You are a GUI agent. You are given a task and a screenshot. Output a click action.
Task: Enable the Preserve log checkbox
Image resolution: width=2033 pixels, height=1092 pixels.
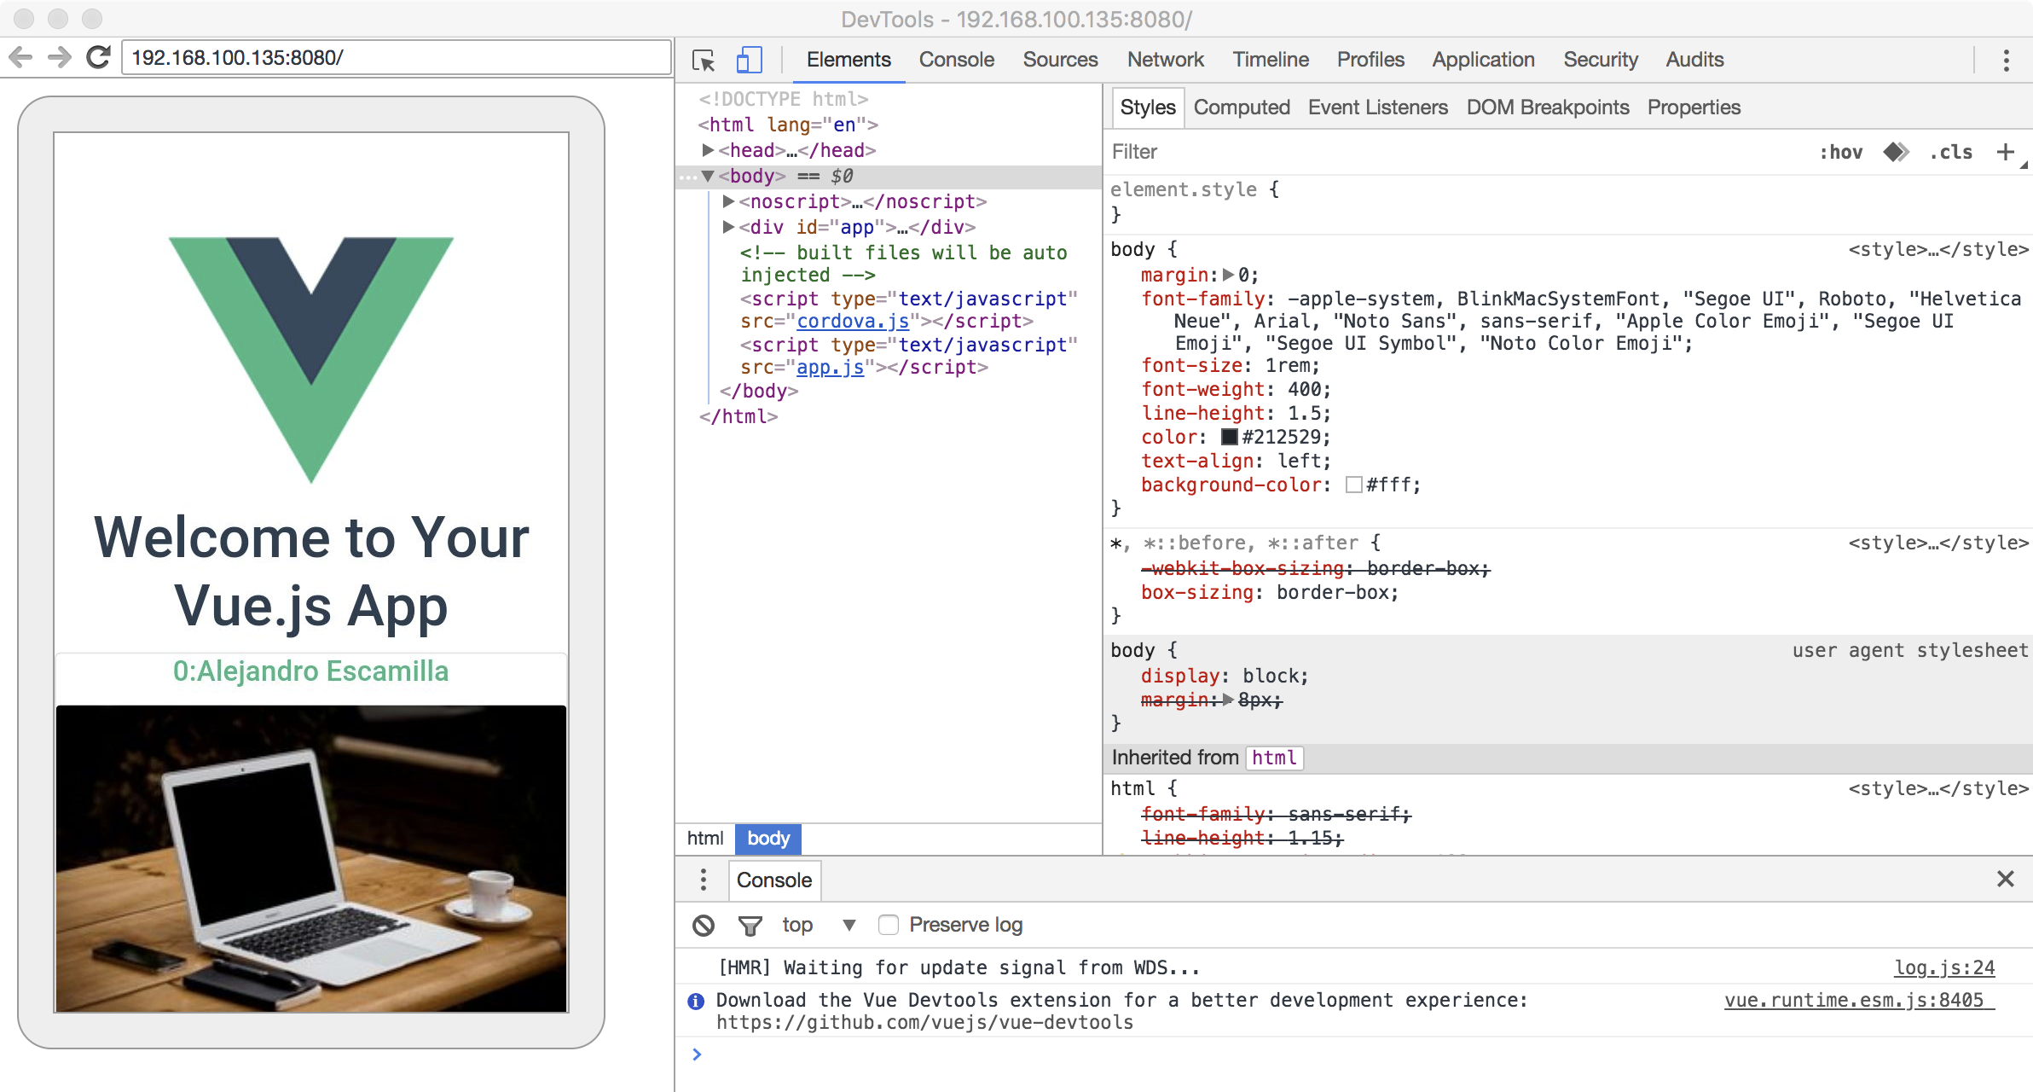pyautogui.click(x=889, y=925)
